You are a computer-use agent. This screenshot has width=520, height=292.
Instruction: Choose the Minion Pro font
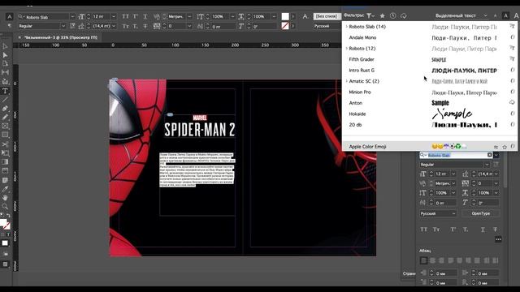360,92
